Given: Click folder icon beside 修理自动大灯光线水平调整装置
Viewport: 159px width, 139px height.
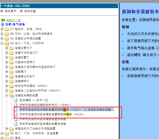Looking at the screenshot, I should [x=11, y=129].
